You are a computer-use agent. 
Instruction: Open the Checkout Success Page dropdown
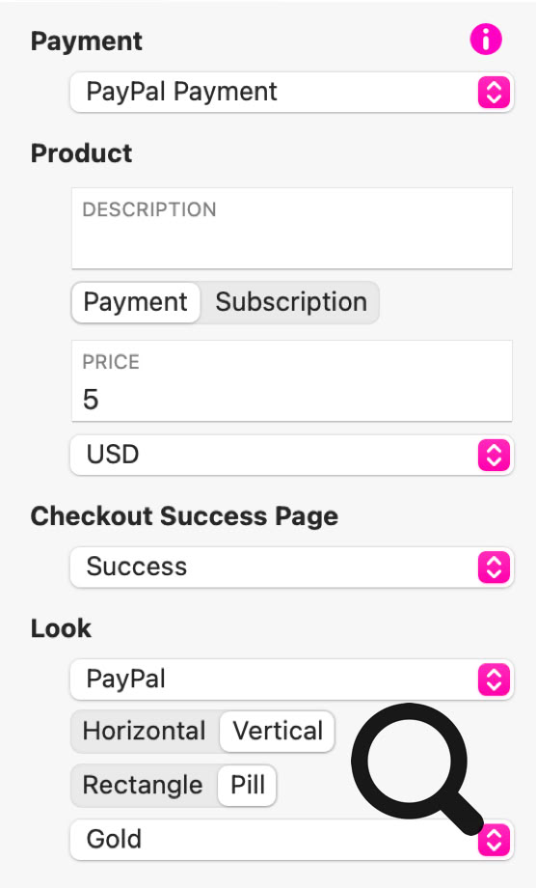(x=292, y=567)
